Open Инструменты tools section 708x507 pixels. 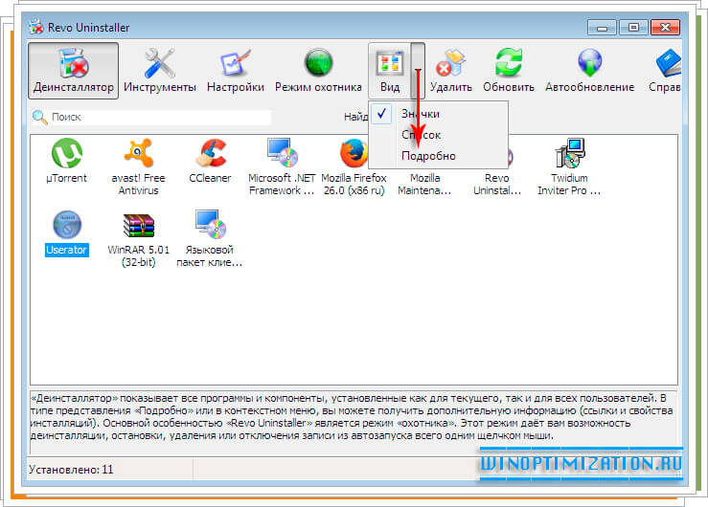pos(160,71)
